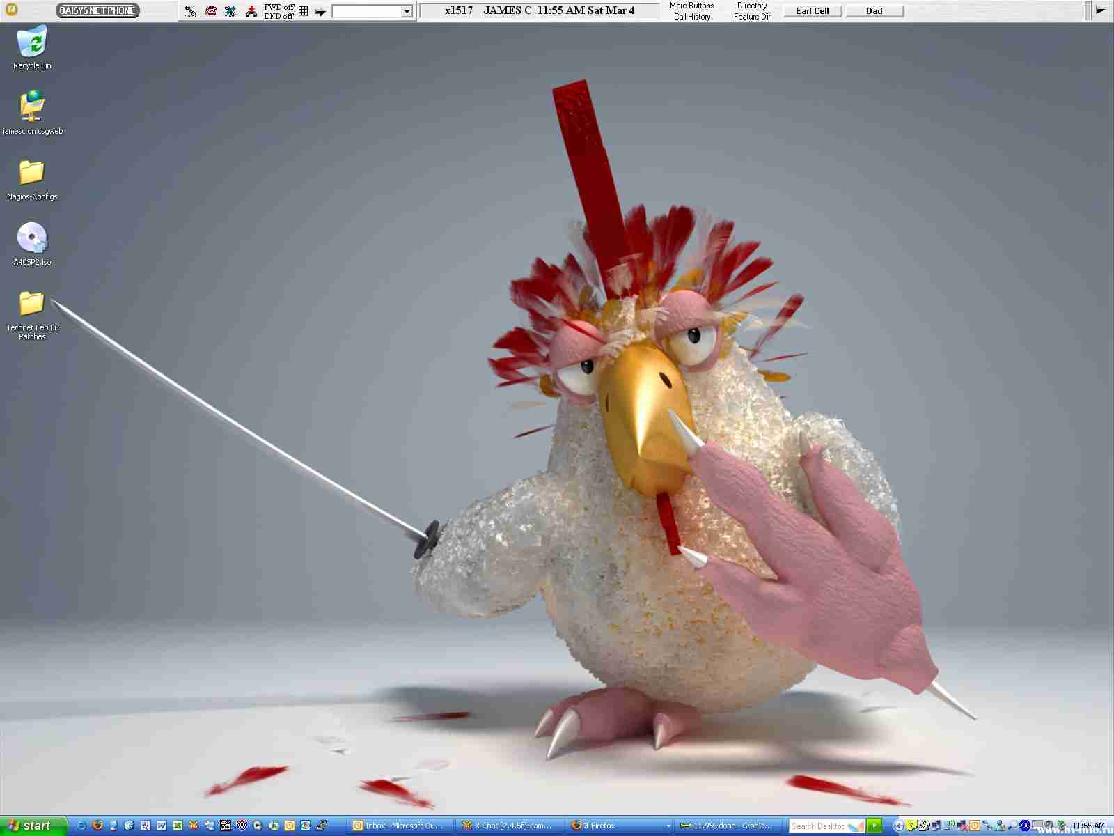Launch Excel from Quick Launch
This screenshot has height=836, width=1114.
[x=178, y=826]
